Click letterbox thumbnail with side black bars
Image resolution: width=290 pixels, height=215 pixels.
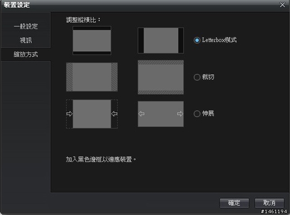click(x=161, y=40)
